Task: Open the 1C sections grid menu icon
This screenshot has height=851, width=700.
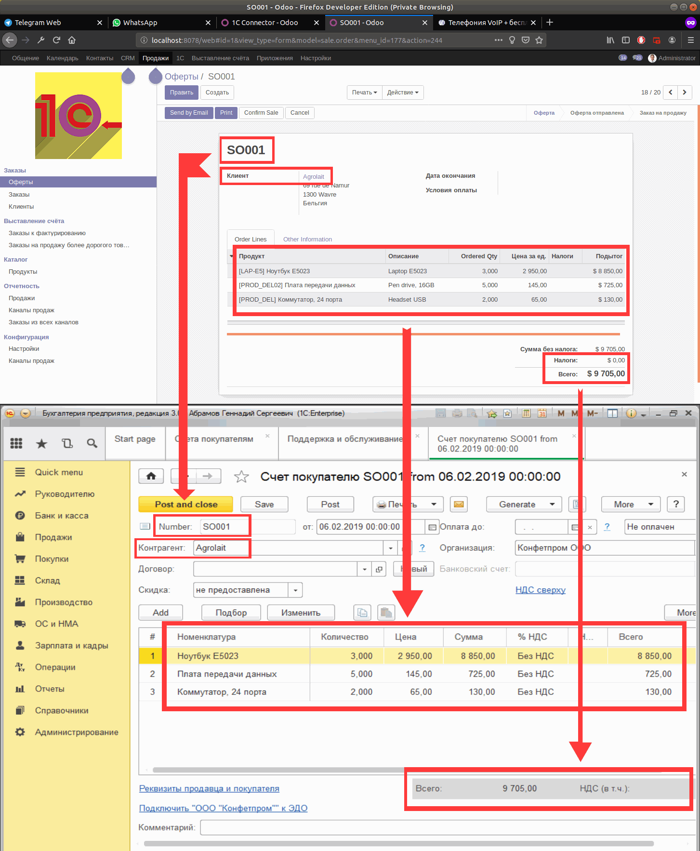Action: 16,443
